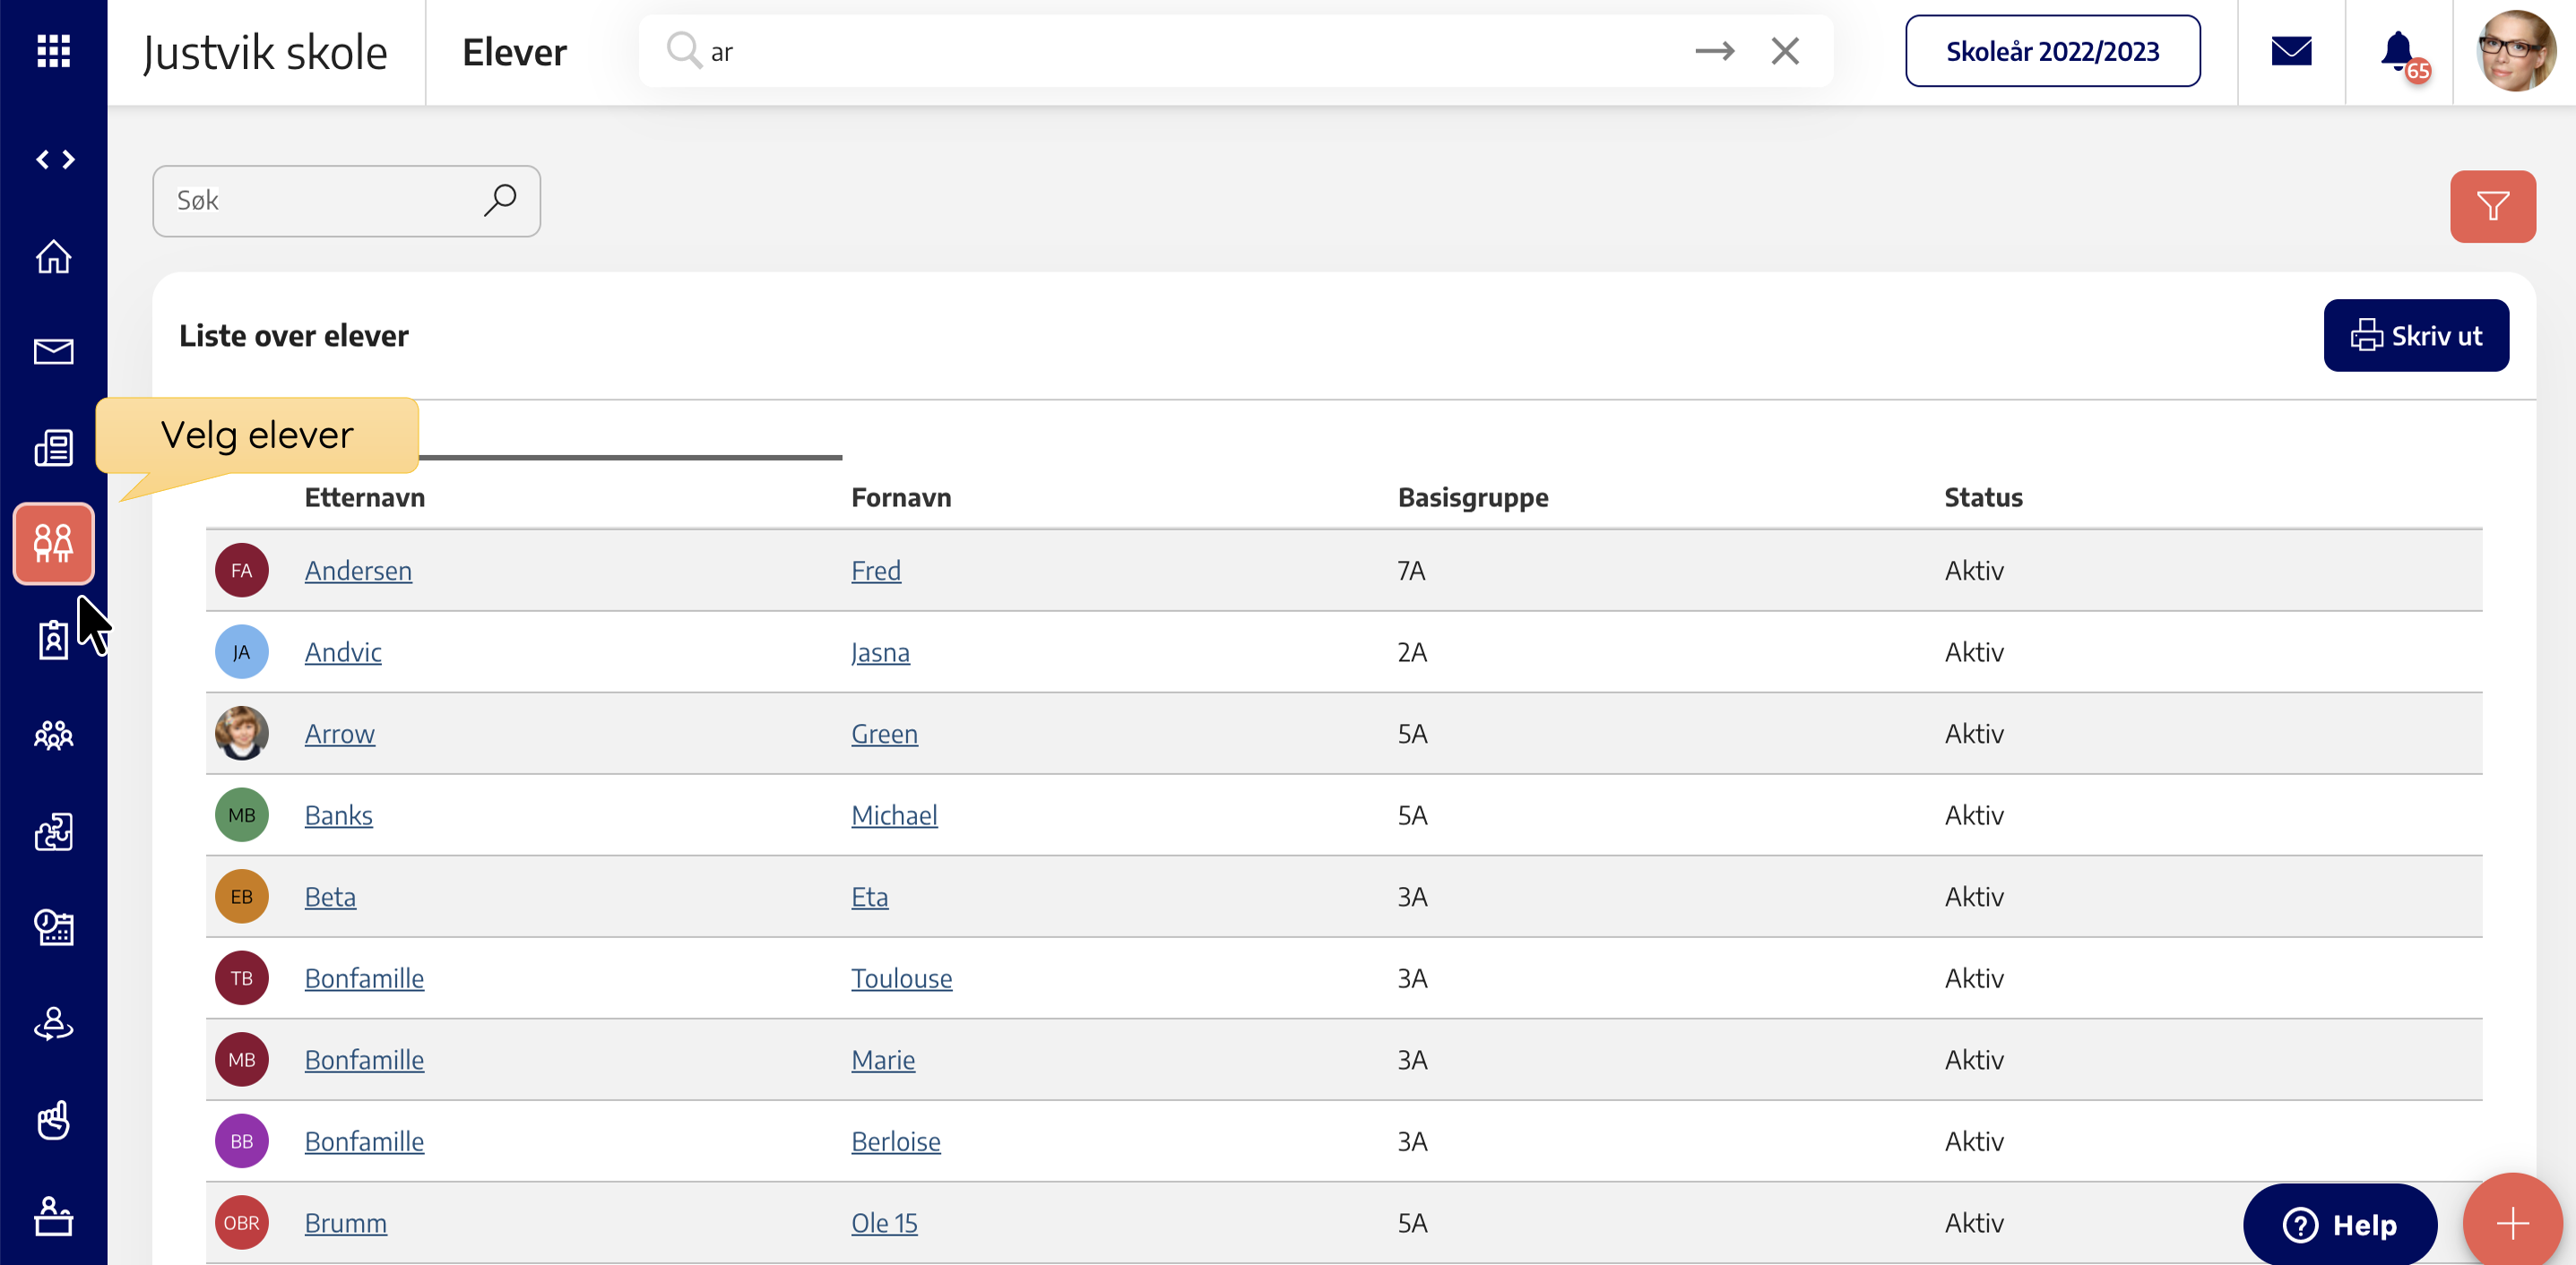Click 2A basisgruppe in Andvic row
Viewport: 2576px width, 1265px height.
1412,652
